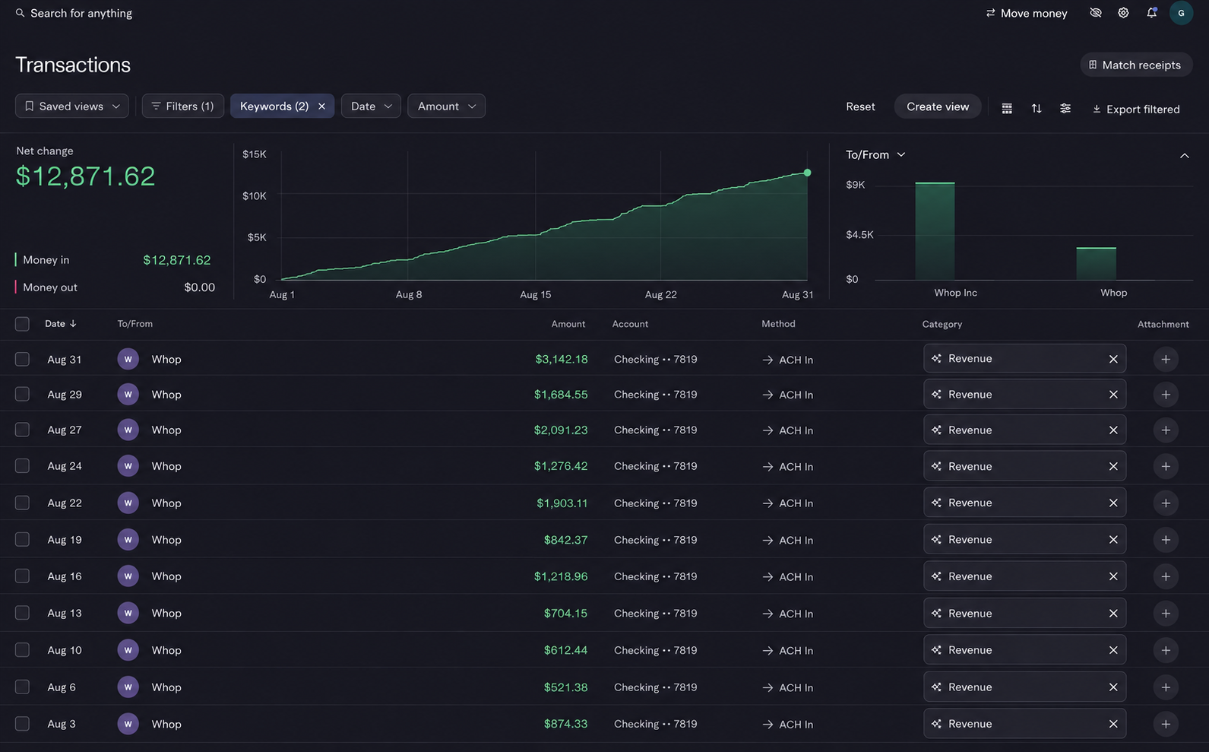Expand the Date filter dropdown
The height and width of the screenshot is (752, 1209).
point(371,106)
